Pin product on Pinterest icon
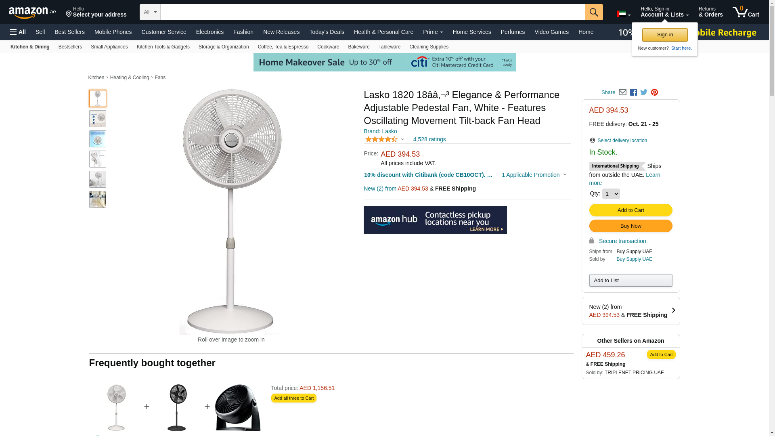Screen dimensions: 775x436 coord(654,92)
